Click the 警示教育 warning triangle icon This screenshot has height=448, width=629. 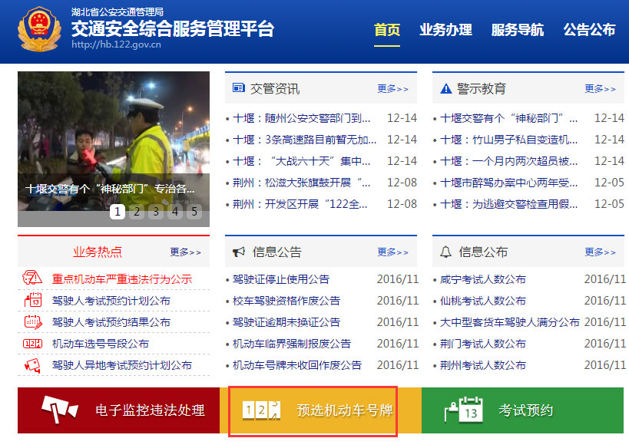point(446,88)
